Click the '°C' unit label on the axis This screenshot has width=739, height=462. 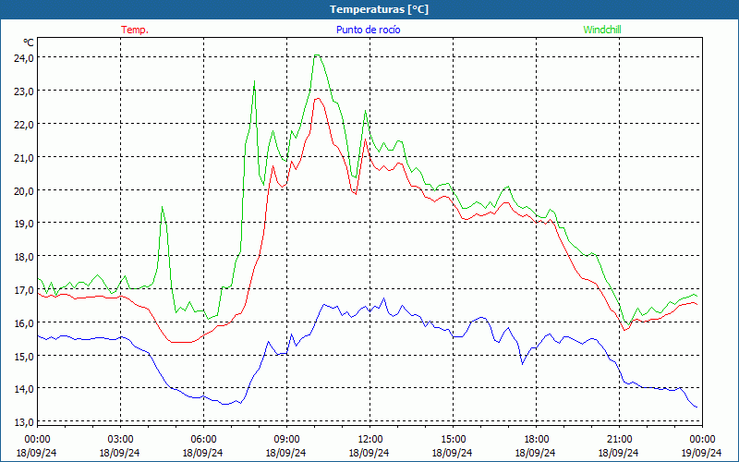[x=29, y=43]
